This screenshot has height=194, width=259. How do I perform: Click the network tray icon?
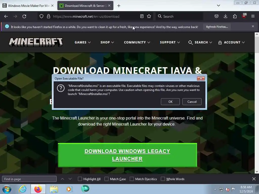(x=221, y=189)
